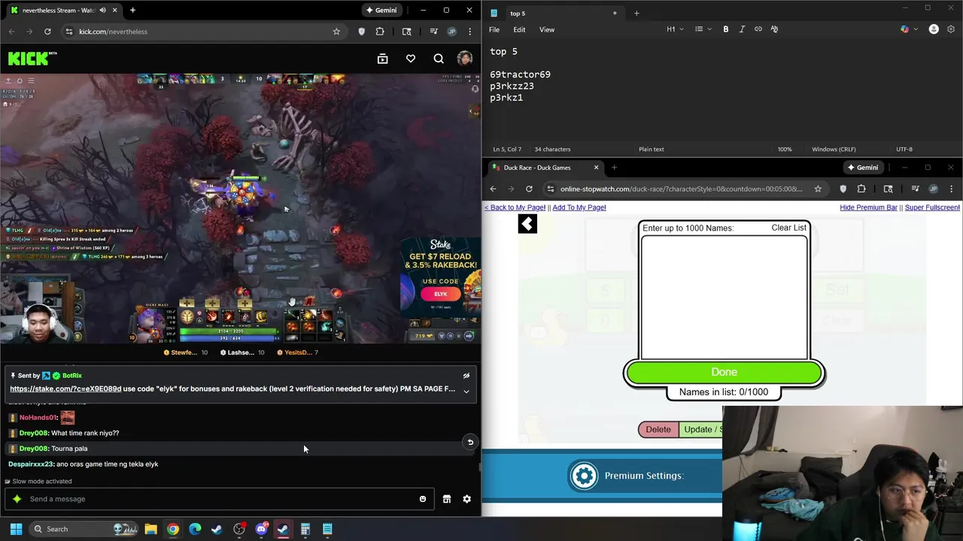Open File Explorer from the taskbar
Viewport: 963px width, 541px height.
click(150, 529)
